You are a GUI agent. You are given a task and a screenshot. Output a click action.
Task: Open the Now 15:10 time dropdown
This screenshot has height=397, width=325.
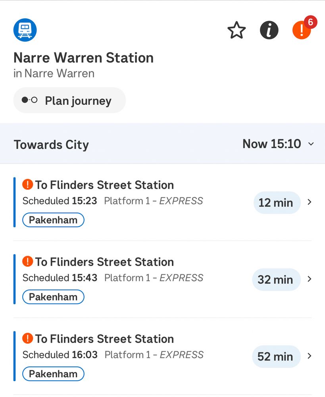tap(278, 144)
